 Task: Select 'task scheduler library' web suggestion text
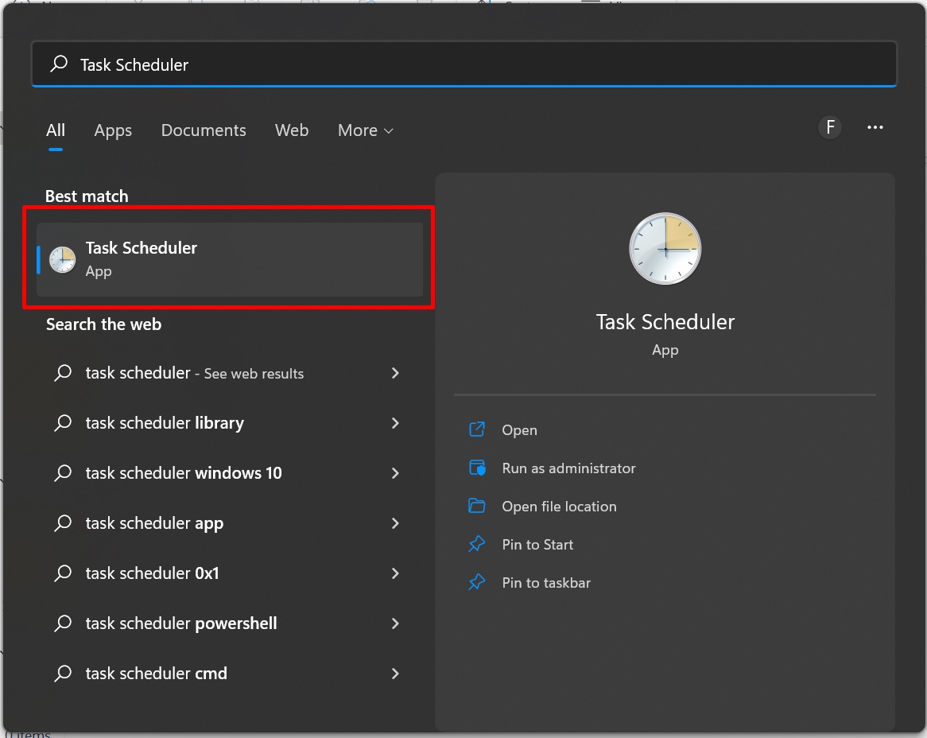click(x=165, y=423)
